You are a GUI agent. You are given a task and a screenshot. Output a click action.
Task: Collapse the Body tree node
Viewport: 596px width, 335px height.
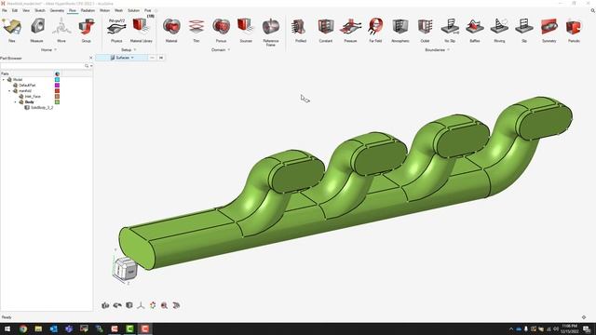click(15, 102)
